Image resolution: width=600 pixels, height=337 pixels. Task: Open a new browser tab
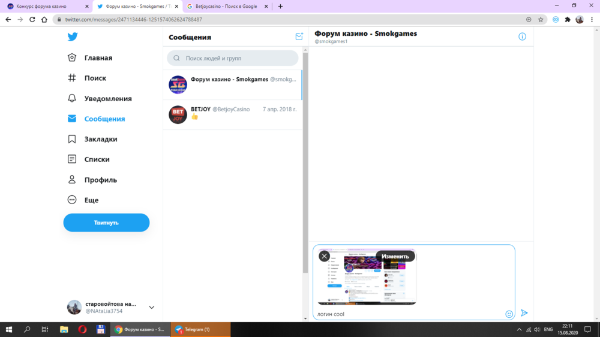(280, 6)
